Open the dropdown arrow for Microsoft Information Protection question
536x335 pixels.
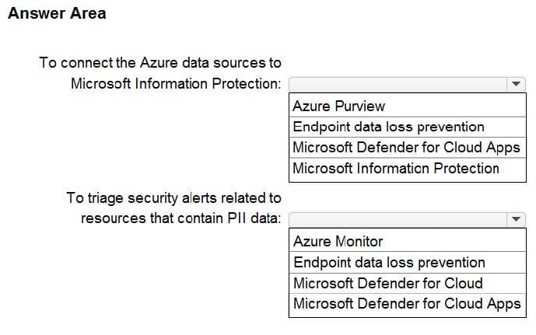(517, 84)
